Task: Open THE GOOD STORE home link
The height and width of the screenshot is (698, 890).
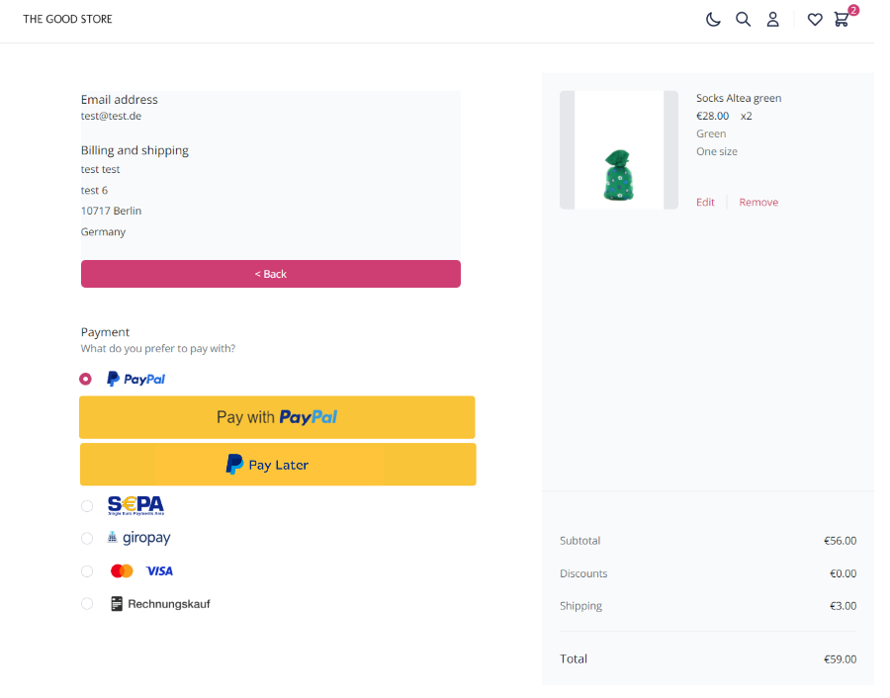Action: pos(68,20)
